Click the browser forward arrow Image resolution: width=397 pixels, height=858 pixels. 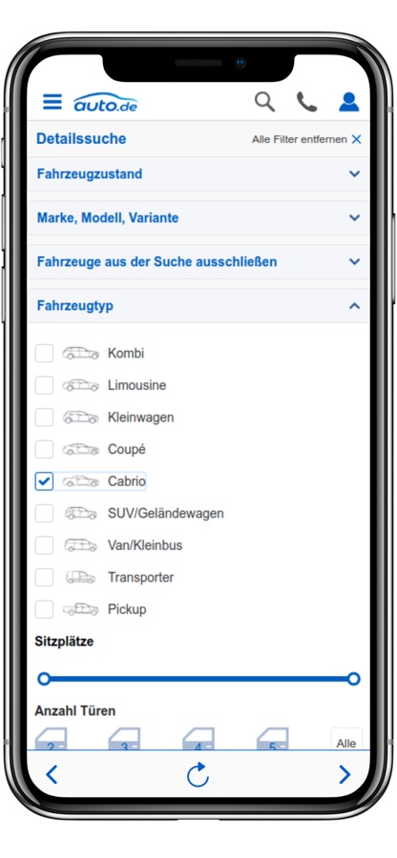(x=345, y=774)
